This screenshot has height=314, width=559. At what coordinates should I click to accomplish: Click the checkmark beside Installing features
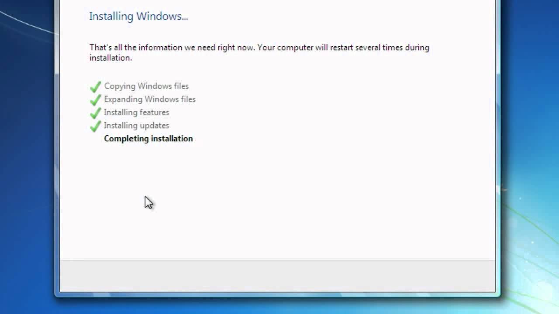[95, 113]
